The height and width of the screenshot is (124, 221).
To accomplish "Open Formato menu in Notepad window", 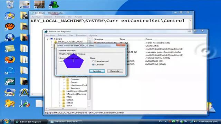I will click(60, 17).
